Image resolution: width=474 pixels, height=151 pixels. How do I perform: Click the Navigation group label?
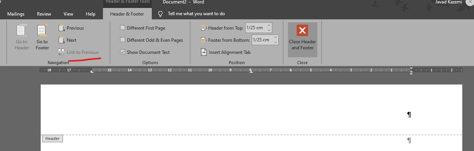point(58,63)
